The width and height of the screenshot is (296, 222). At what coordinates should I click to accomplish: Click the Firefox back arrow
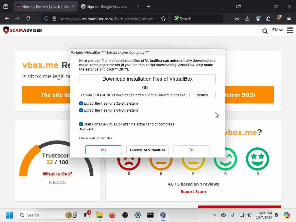click(x=7, y=18)
